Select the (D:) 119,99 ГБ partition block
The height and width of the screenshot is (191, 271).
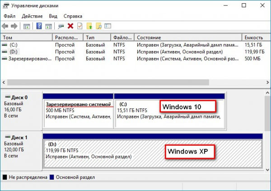pos(153,151)
